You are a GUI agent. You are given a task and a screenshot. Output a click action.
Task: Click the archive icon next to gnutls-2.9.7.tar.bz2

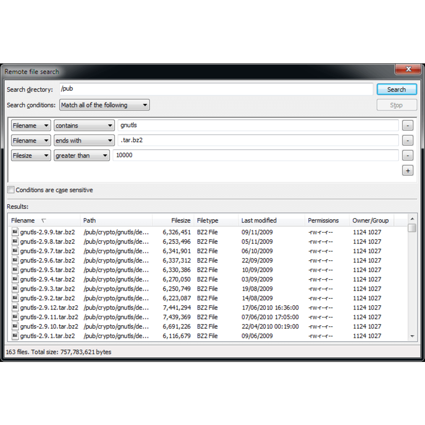click(15, 251)
